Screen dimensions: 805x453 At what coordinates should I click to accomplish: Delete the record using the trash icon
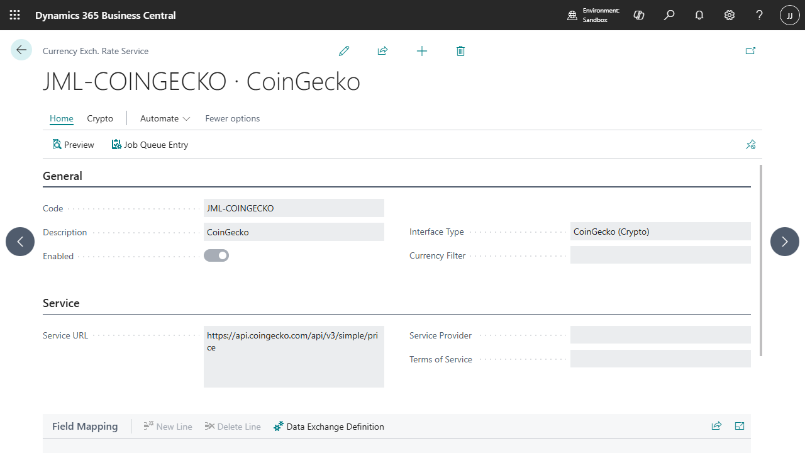[x=460, y=51]
